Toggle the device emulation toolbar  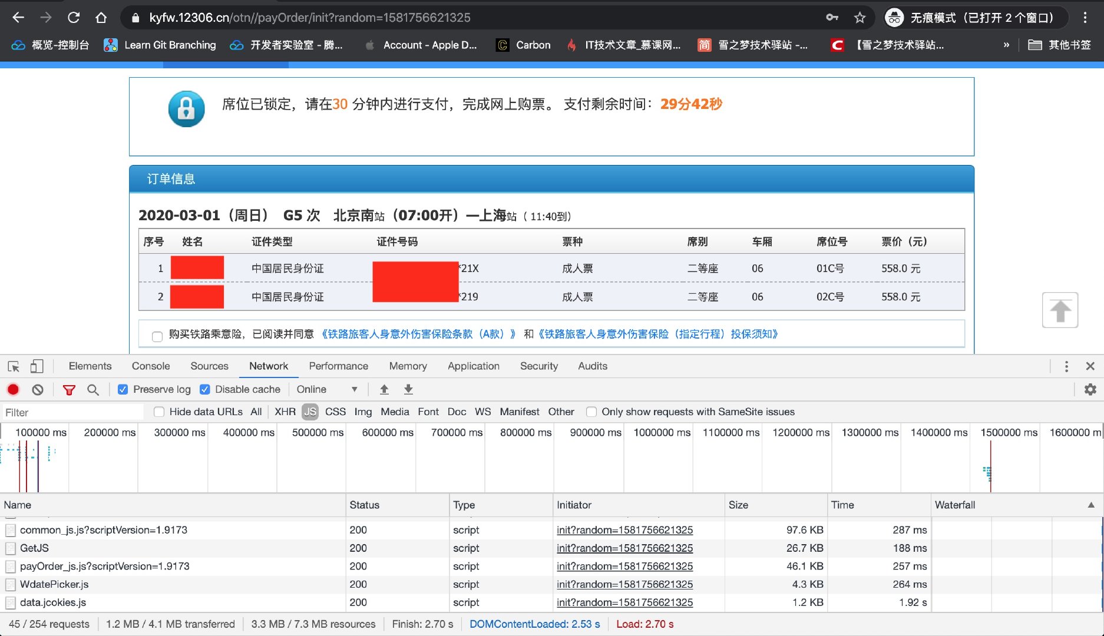[x=37, y=366]
